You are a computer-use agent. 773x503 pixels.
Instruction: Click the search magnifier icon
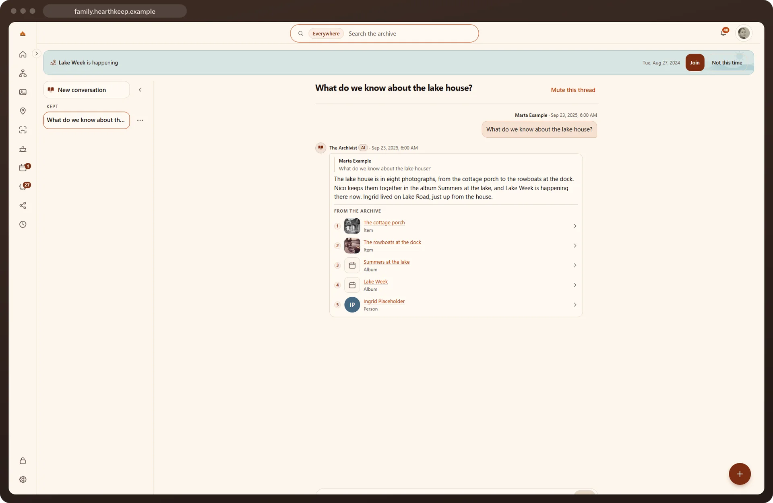click(x=301, y=34)
